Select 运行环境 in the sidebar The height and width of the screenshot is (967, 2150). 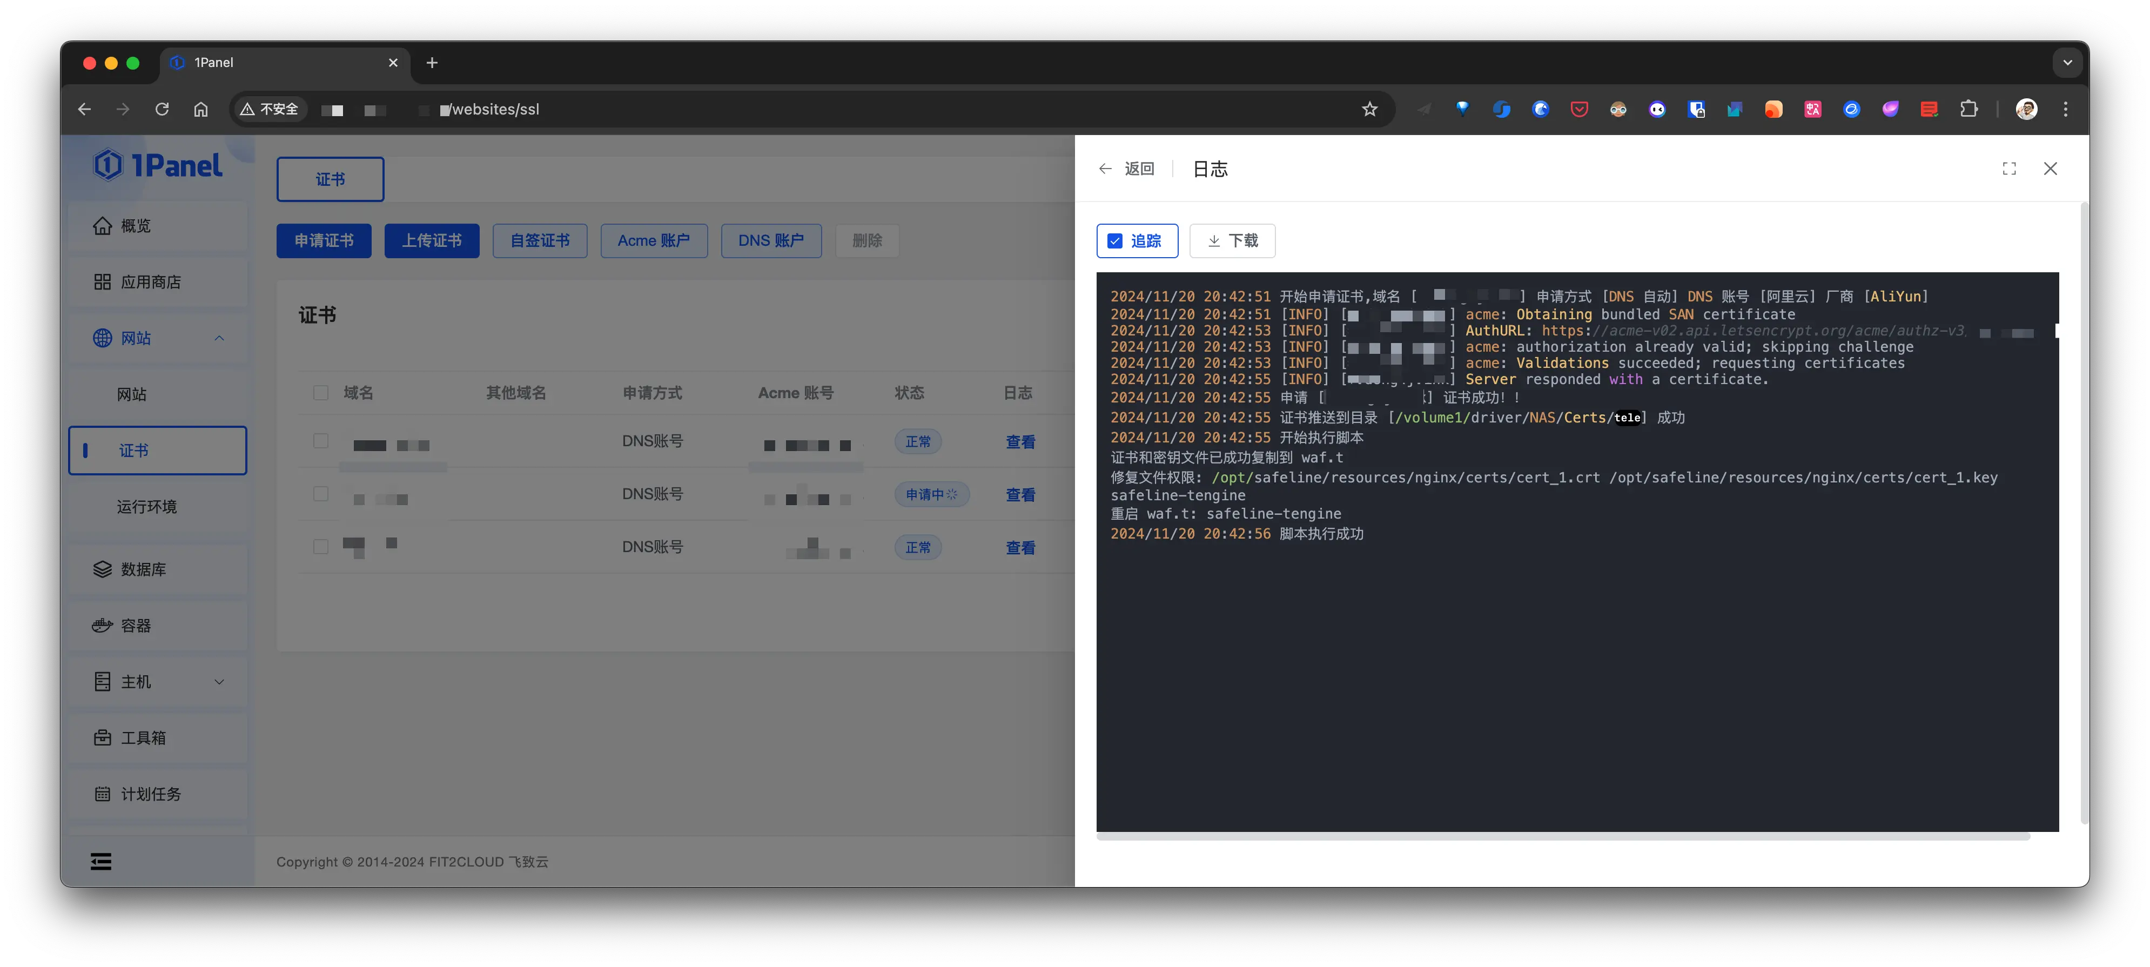[x=147, y=506]
